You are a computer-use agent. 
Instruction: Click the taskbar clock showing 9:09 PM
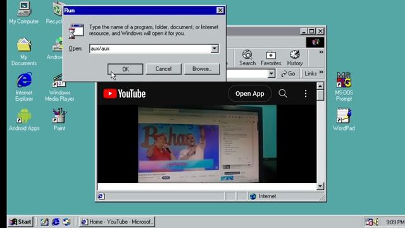pos(395,222)
